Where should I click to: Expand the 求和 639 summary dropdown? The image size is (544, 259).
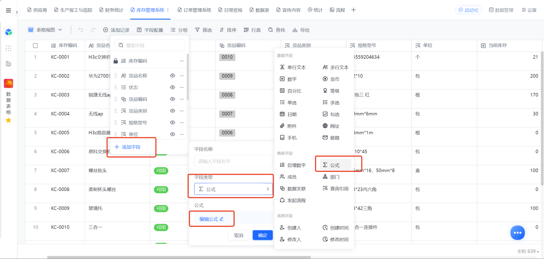(528, 251)
